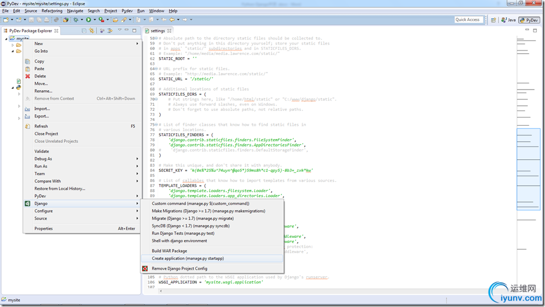This screenshot has height=307, width=545.
Task: Click the Forward navigation arrow icon
Action: click(185, 20)
